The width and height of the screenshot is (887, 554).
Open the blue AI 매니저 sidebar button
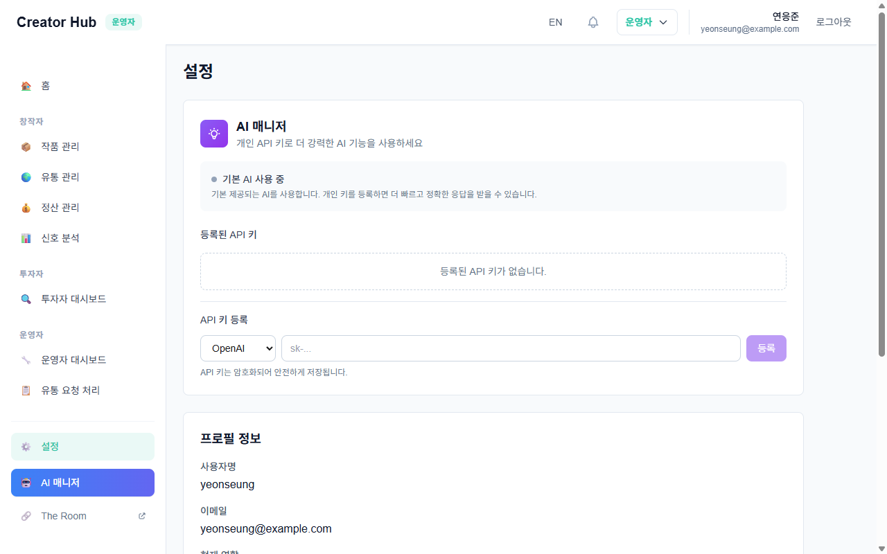(82, 483)
